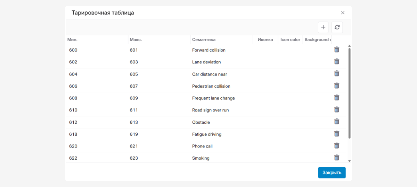Remove the Car distance near entry
The width and height of the screenshot is (417, 187).
[336, 73]
